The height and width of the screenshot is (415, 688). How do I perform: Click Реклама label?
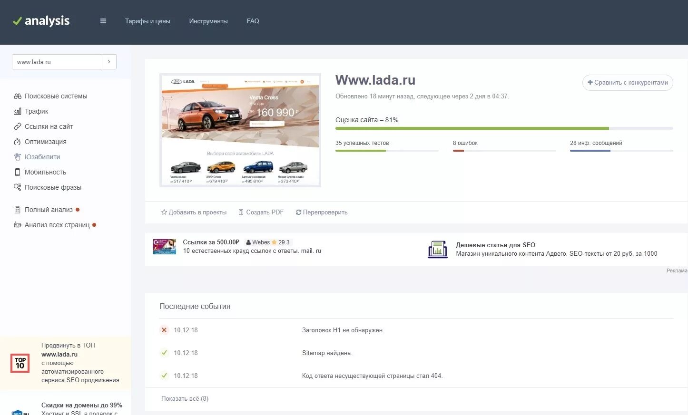coord(677,270)
